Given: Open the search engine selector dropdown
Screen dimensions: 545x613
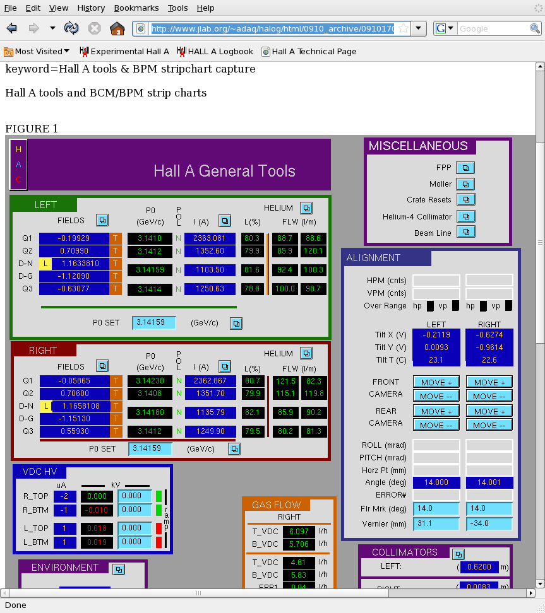Looking at the screenshot, I should pos(451,28).
